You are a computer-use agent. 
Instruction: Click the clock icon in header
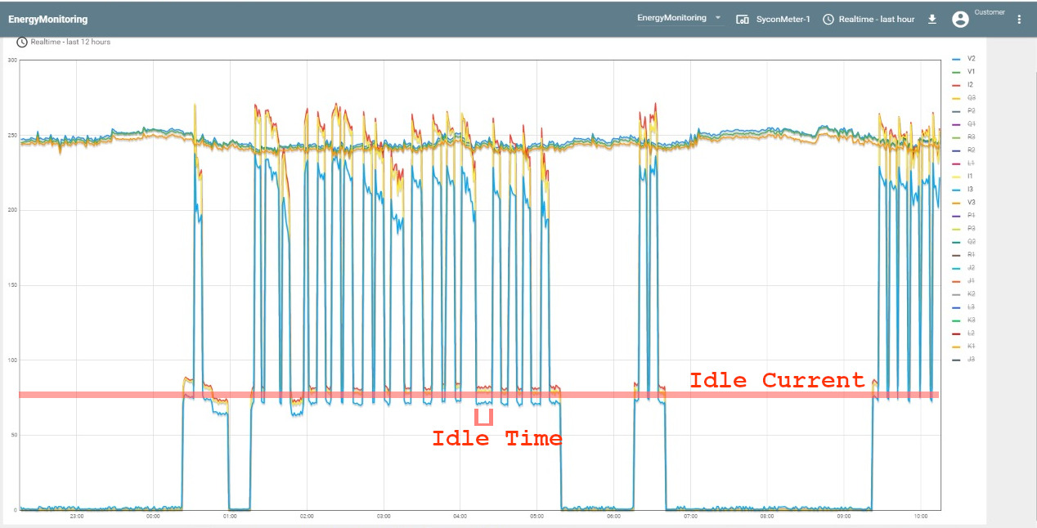tap(828, 19)
